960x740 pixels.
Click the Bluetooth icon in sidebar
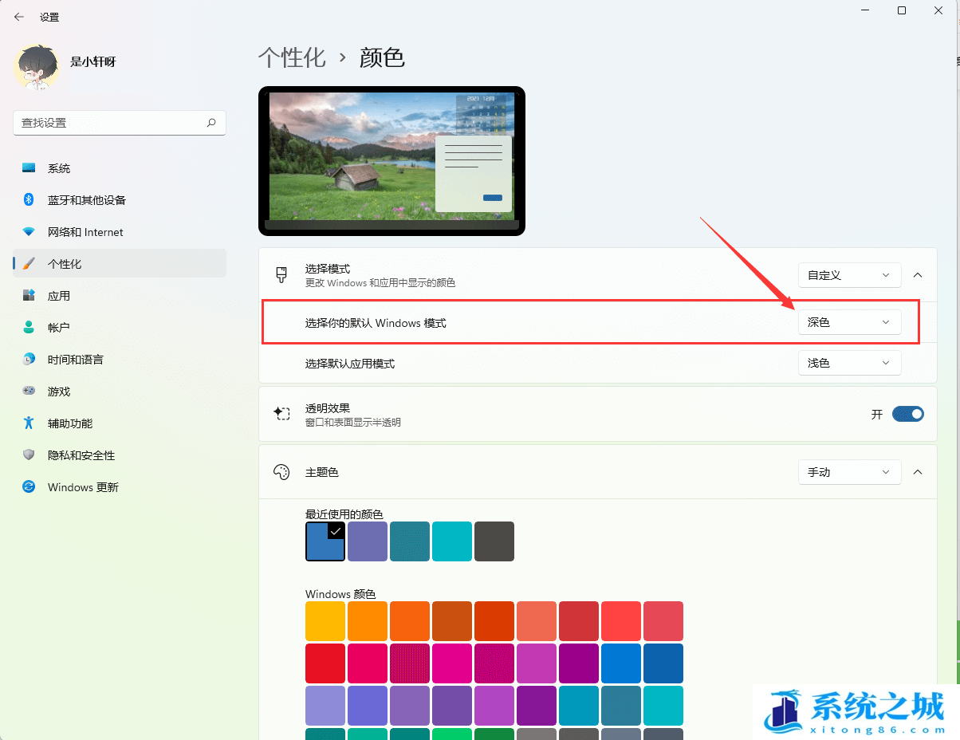[29, 200]
